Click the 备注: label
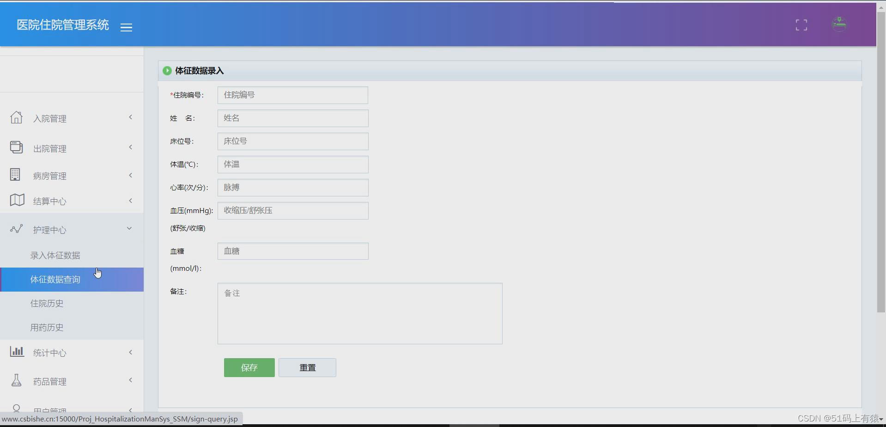 click(x=178, y=292)
